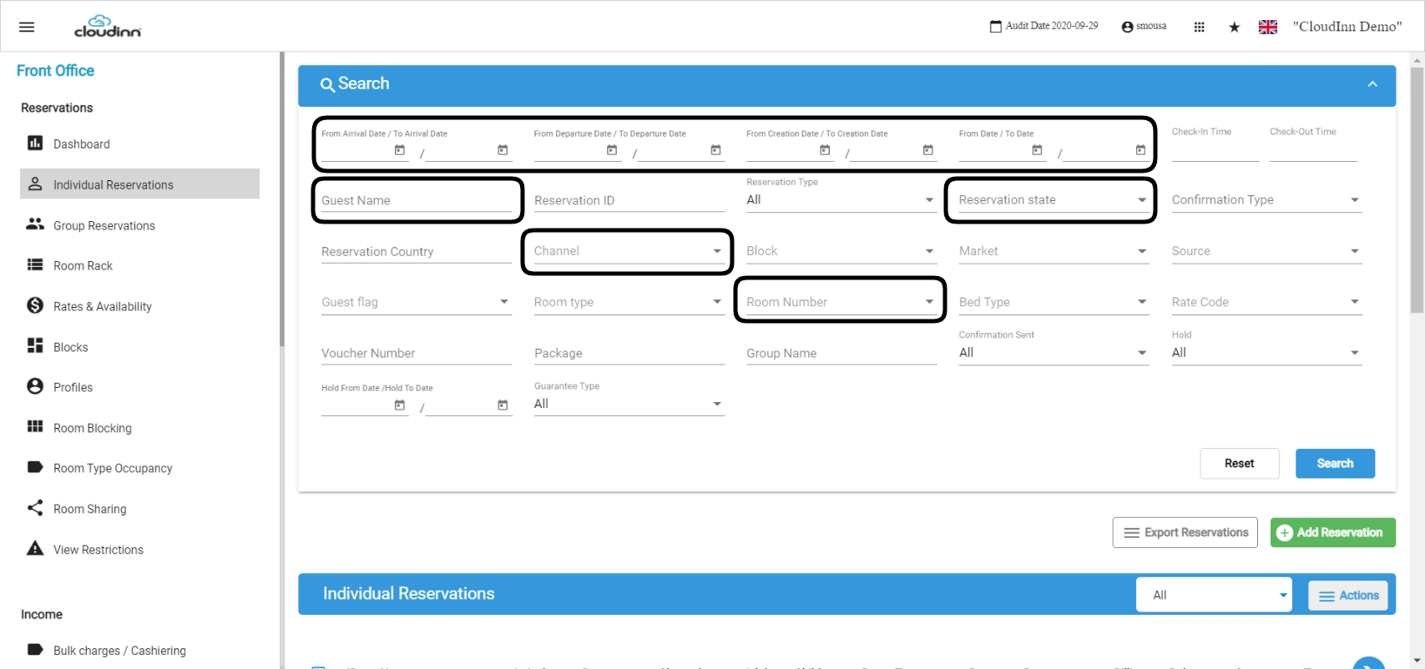The image size is (1425, 669).
Task: Expand Confirmation Type dropdown
Action: [x=1266, y=200]
